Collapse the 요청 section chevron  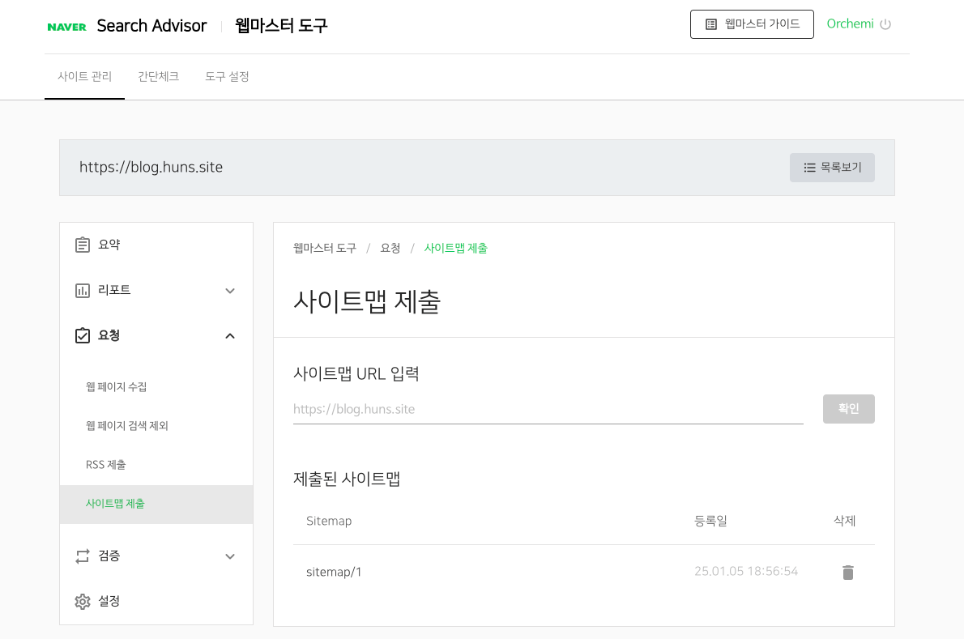coord(230,335)
